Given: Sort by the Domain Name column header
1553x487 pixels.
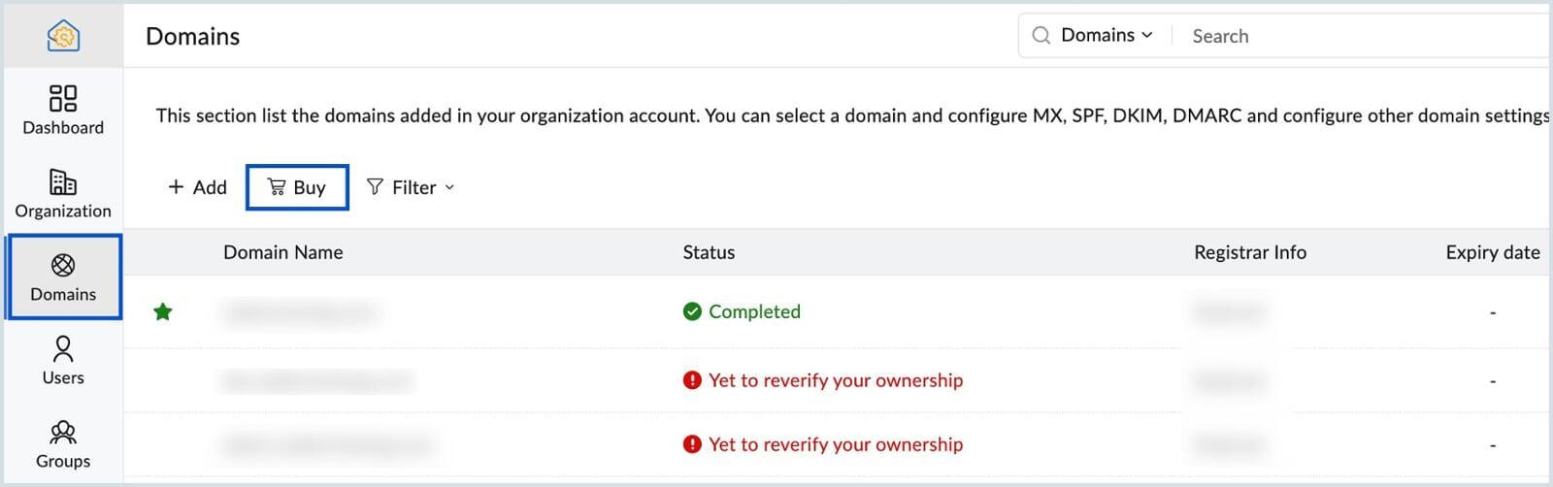Looking at the screenshot, I should tap(282, 252).
